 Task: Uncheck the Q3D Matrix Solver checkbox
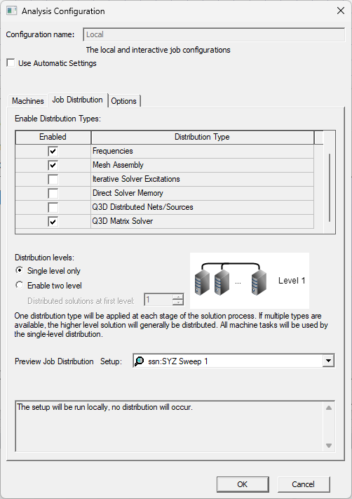(53, 221)
